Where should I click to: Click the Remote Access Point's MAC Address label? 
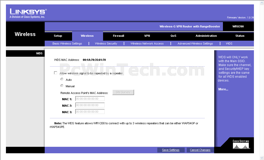pos(84,93)
